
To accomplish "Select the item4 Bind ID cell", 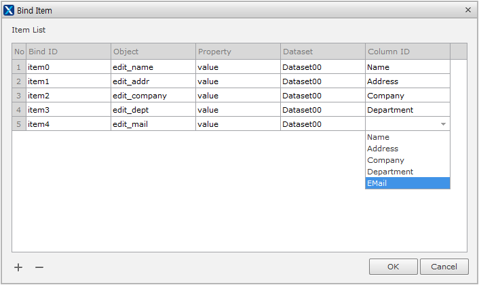I will click(x=68, y=124).
